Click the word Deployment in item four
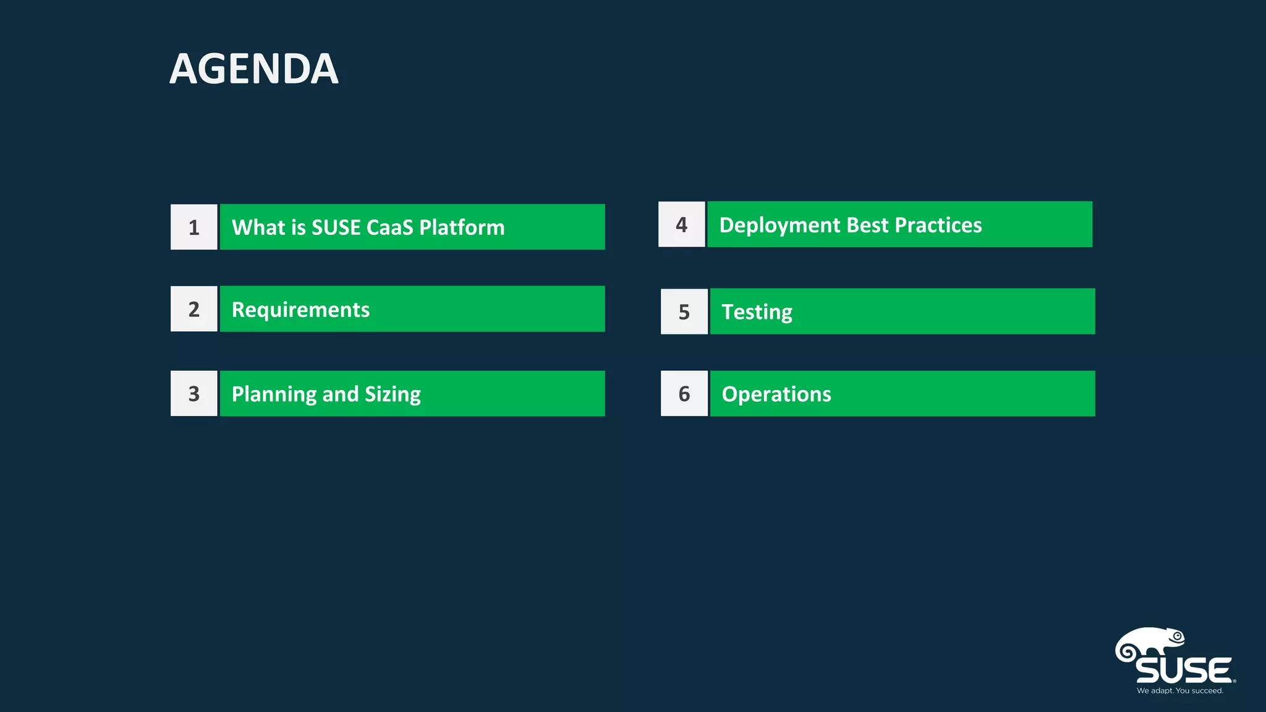The image size is (1266, 712). pos(780,225)
